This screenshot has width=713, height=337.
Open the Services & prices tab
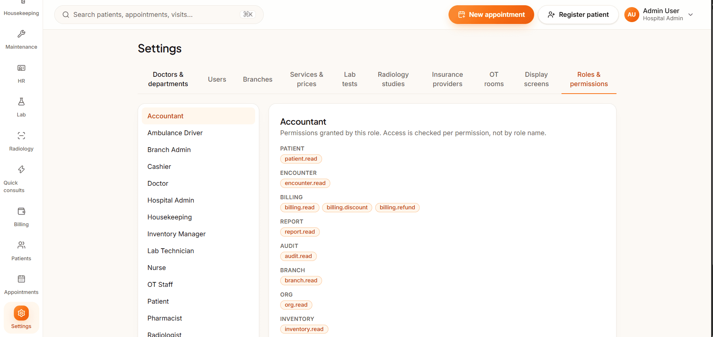[x=307, y=79]
